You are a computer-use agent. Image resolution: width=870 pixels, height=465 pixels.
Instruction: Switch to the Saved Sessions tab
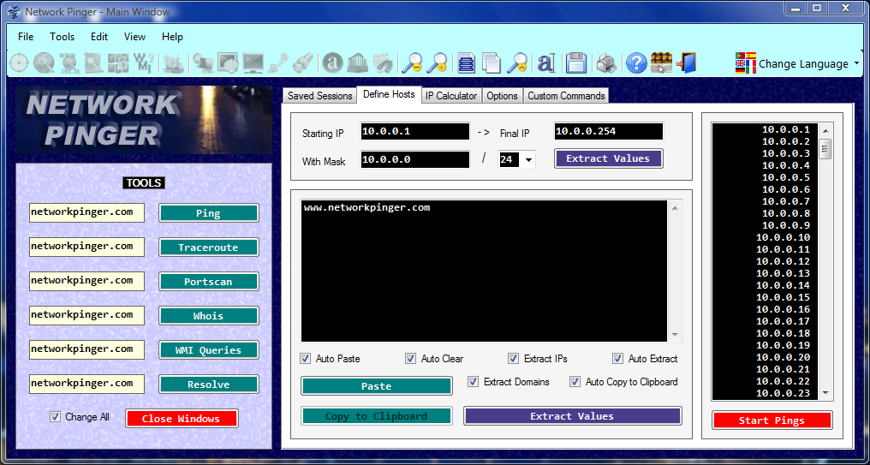point(319,96)
